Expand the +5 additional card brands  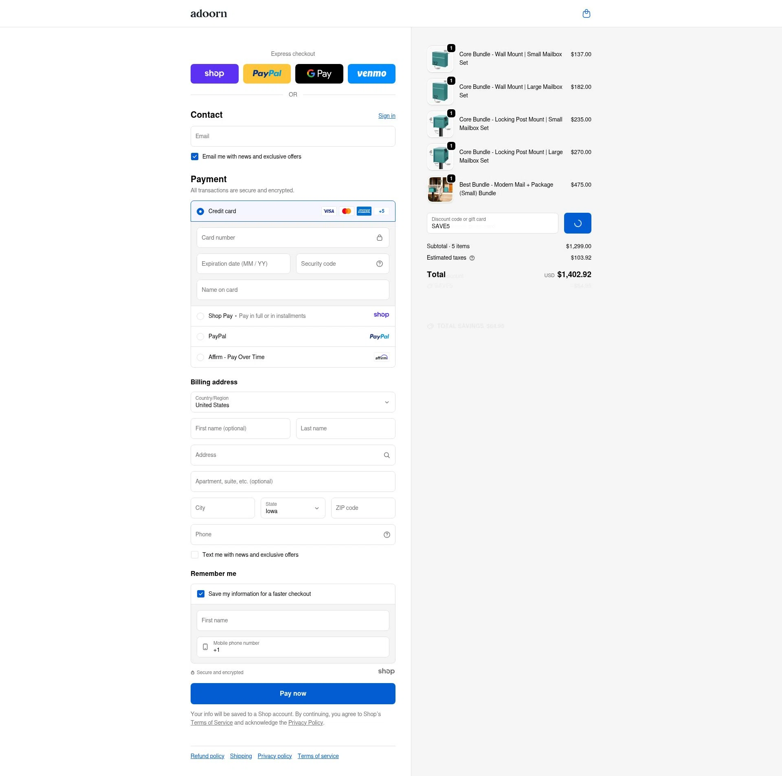tap(381, 211)
